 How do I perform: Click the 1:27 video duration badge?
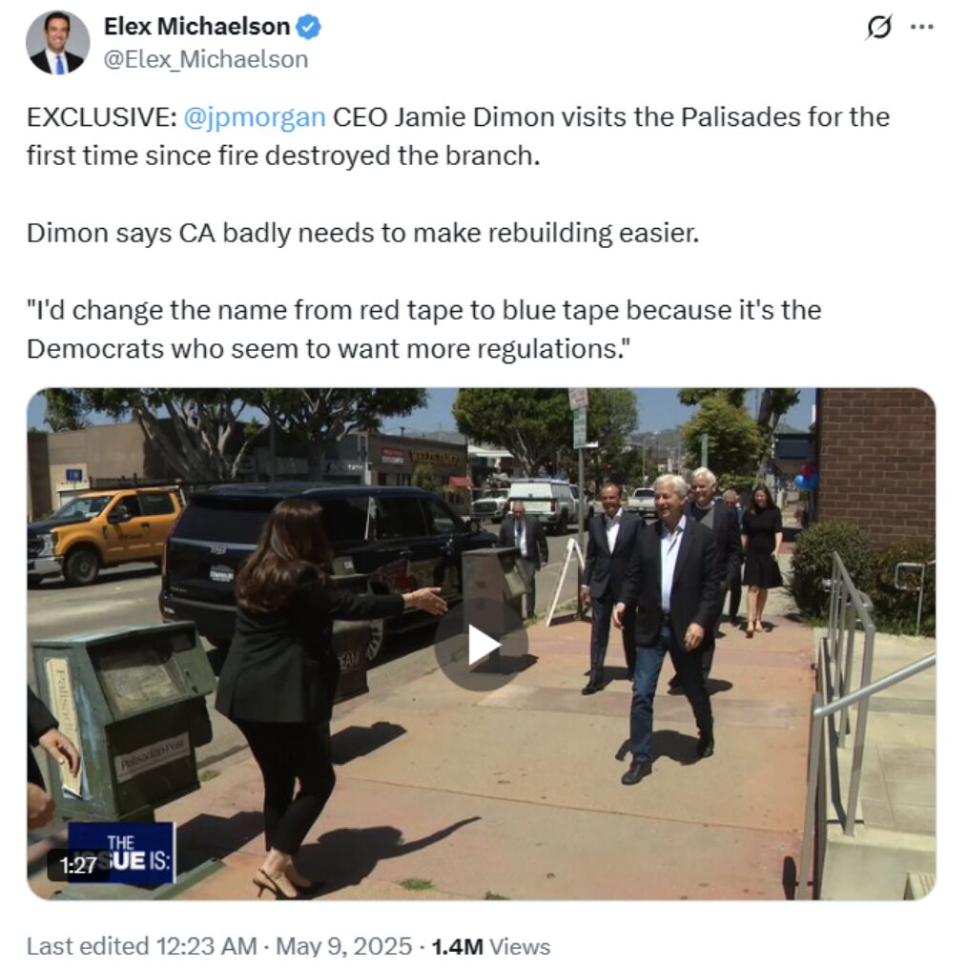[x=78, y=864]
